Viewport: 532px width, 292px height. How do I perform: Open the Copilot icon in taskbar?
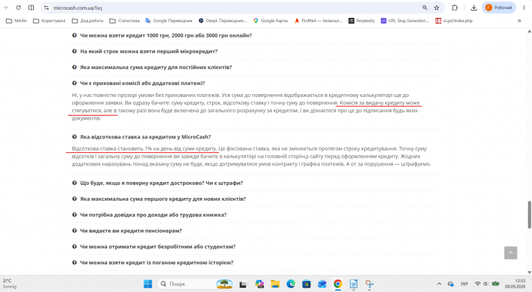click(x=260, y=284)
